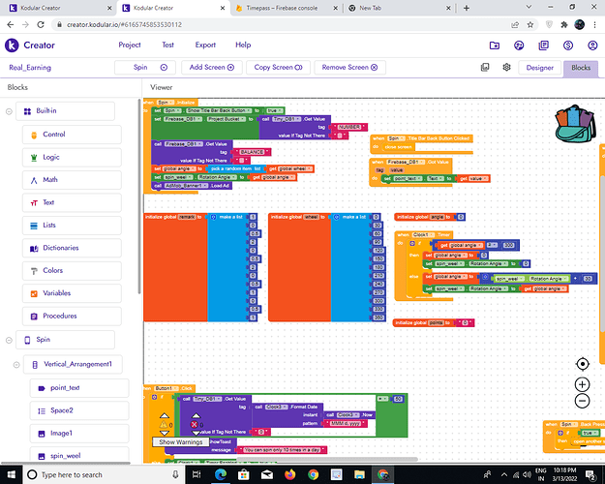Open the tab search dropdown arrow in Chrome

point(529,7)
